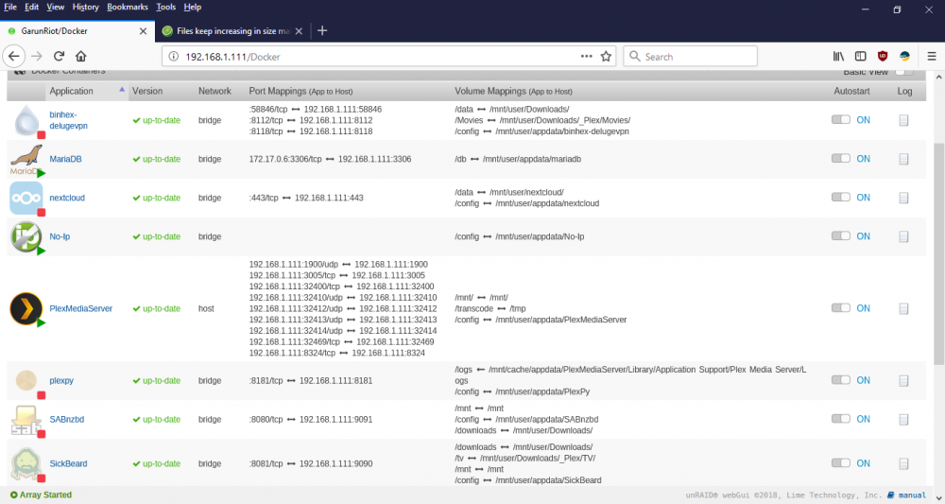The image size is (945, 504).
Task: Click the SABnzbd container icon
Action: pos(26,420)
